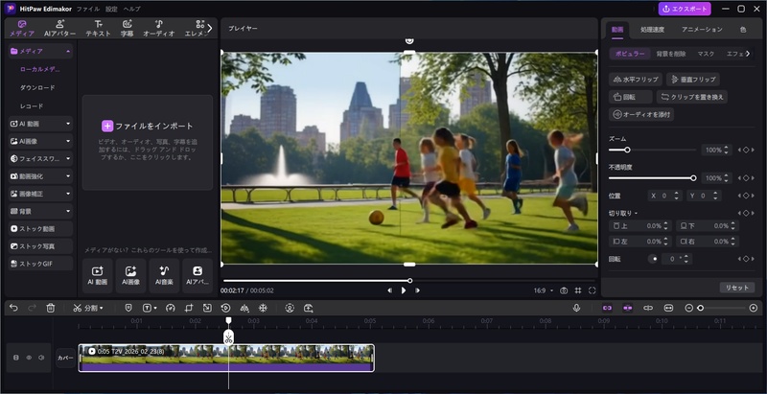Open the speed gauge tool
The image size is (767, 394).
(x=171, y=308)
